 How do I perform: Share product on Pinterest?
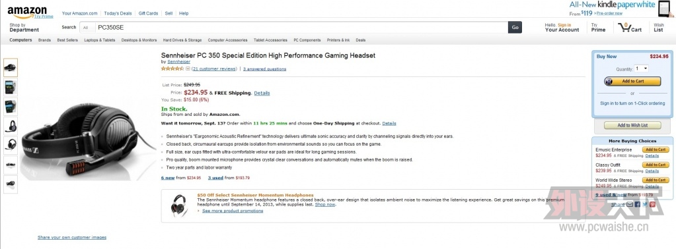click(x=652, y=204)
